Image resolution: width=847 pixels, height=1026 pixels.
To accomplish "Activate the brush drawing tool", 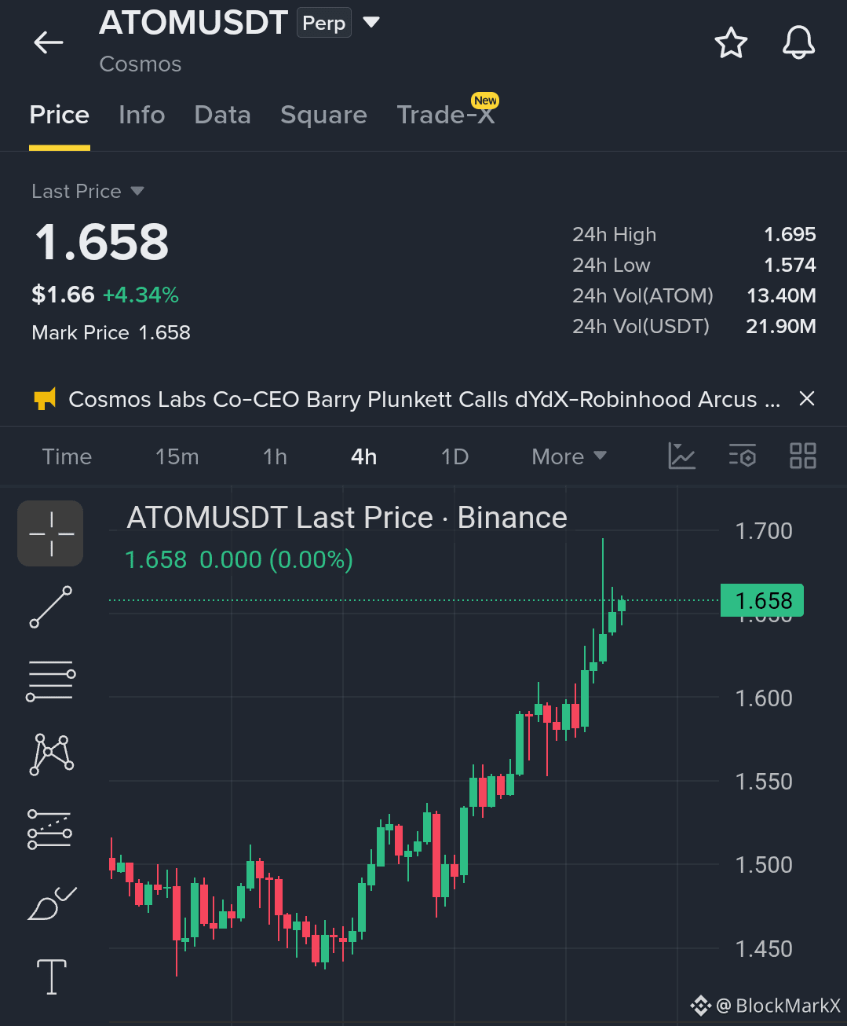I will click(52, 903).
